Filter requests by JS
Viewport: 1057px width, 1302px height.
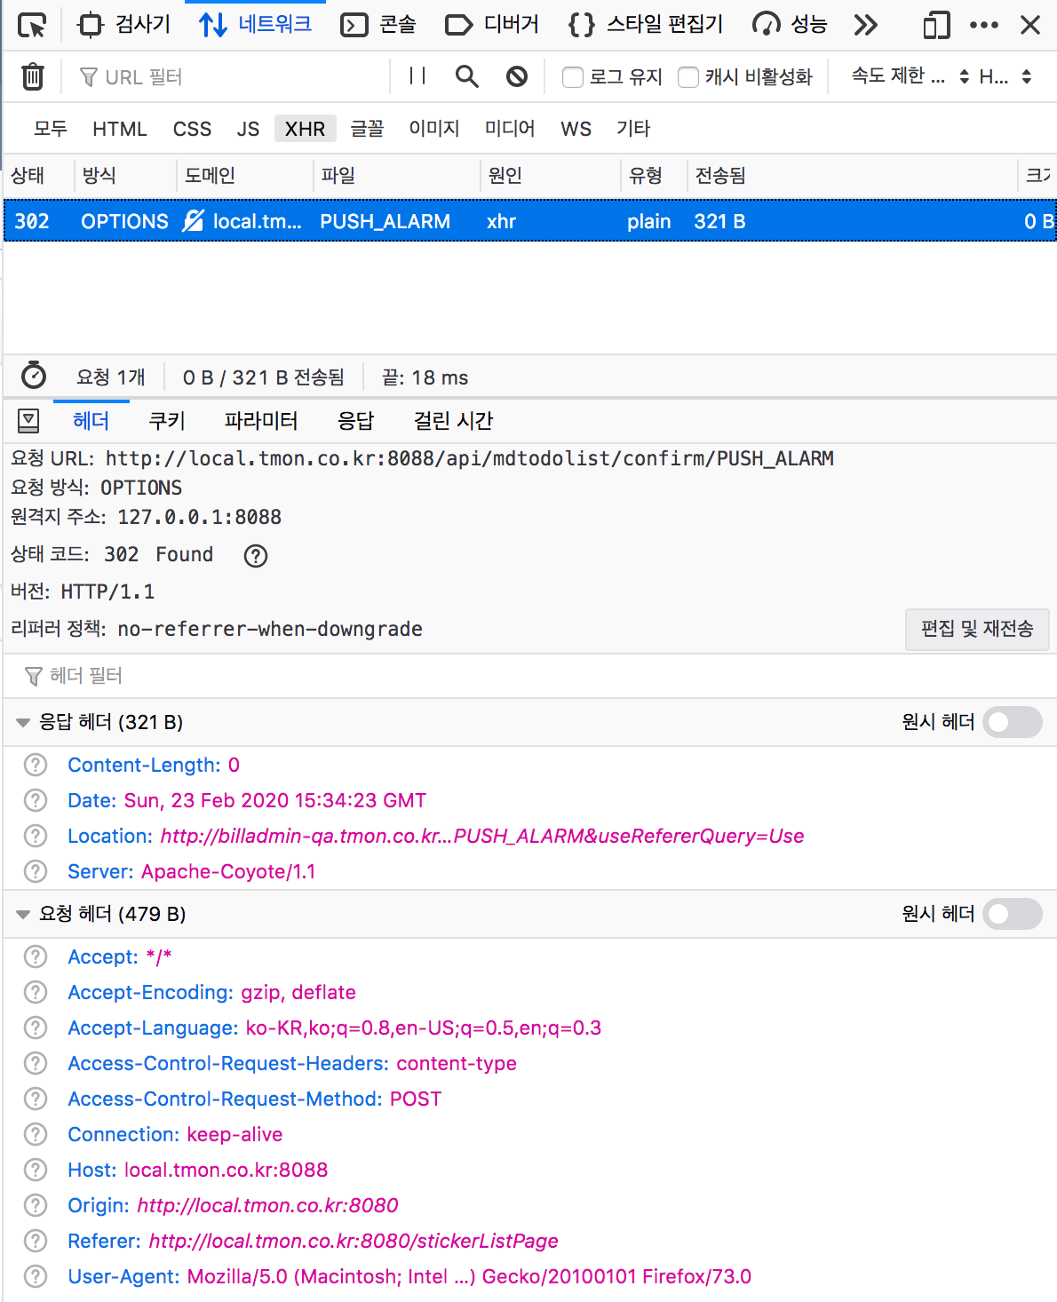248,129
